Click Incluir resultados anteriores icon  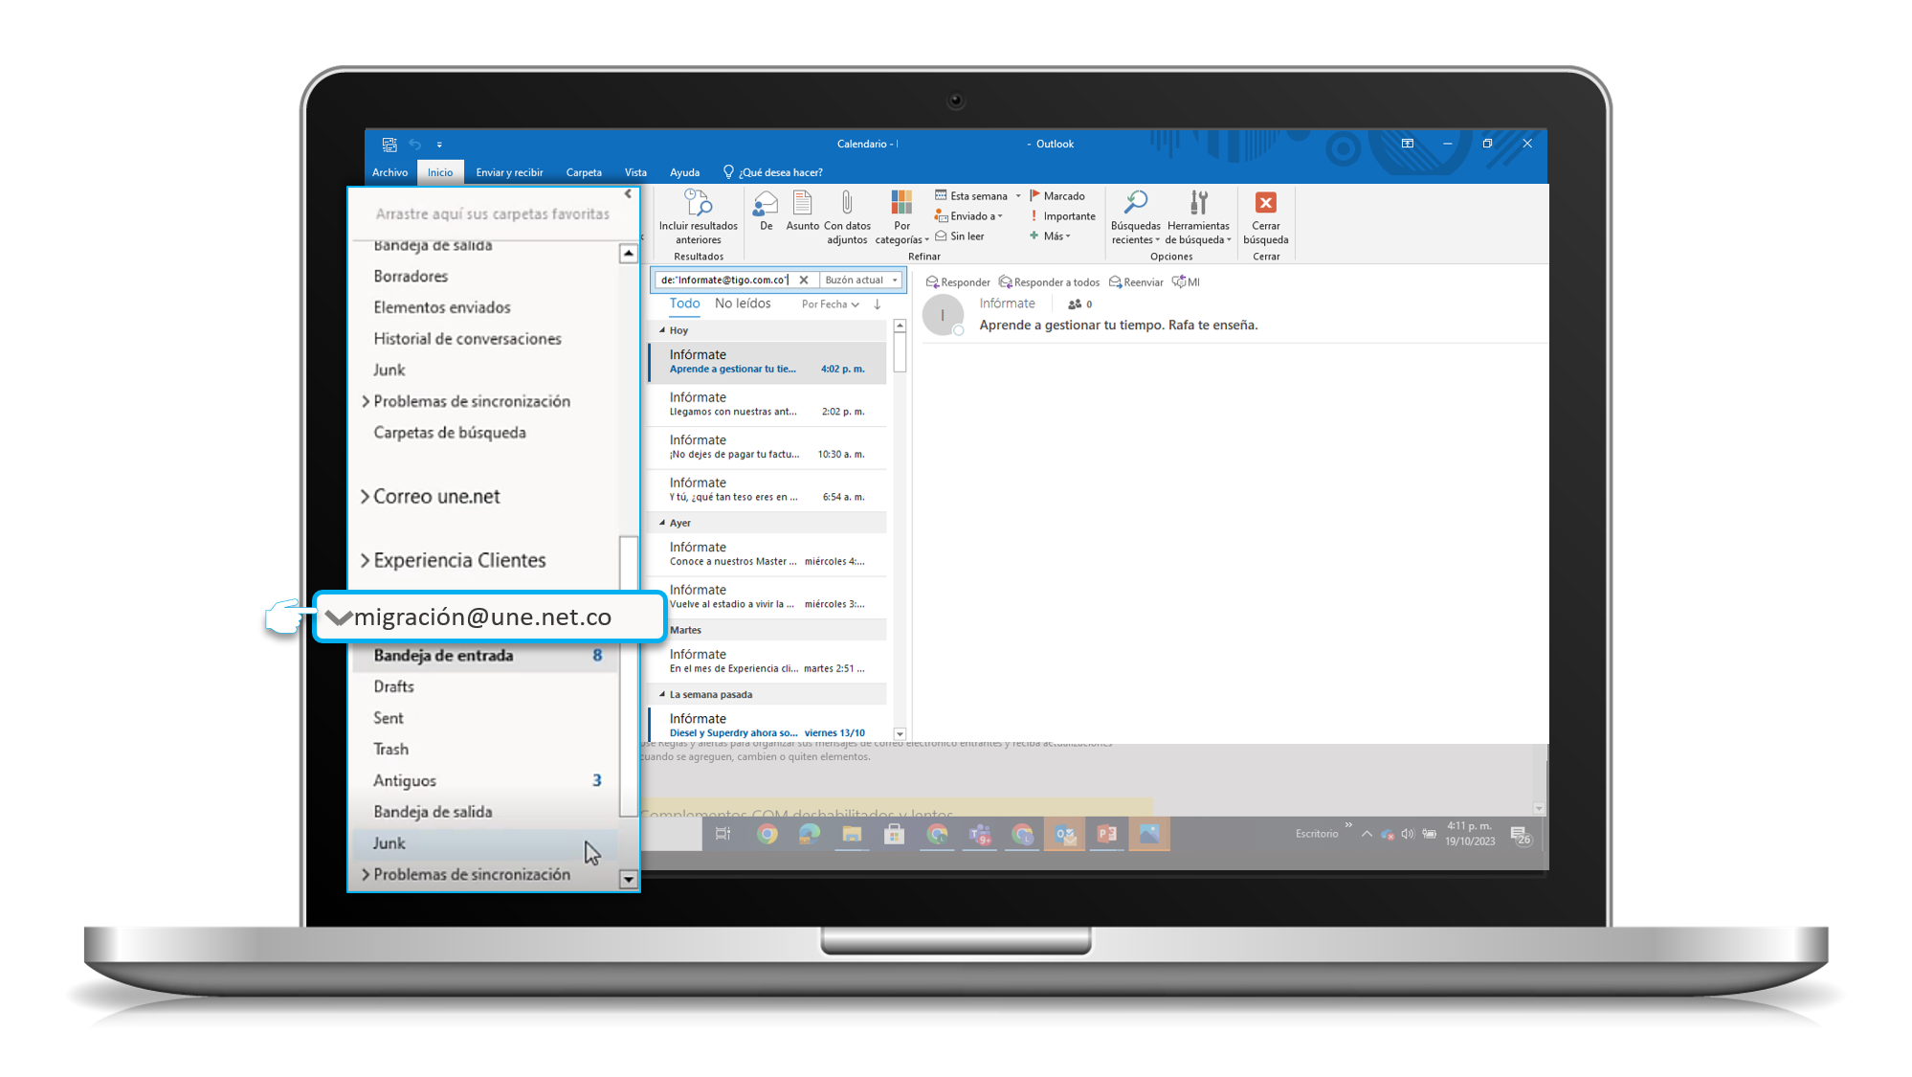pyautogui.click(x=698, y=203)
